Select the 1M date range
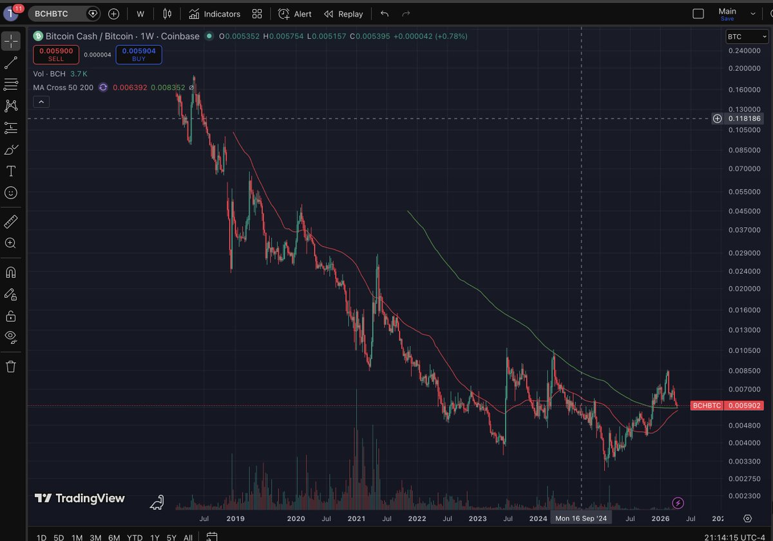Screen dimensions: 773x541 (77, 537)
